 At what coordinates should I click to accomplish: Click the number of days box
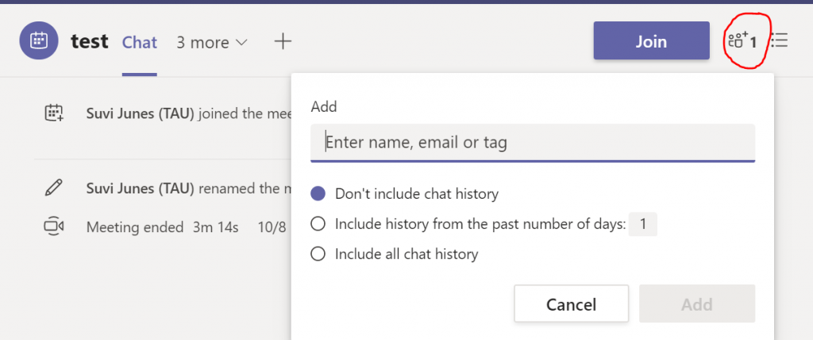(x=642, y=224)
